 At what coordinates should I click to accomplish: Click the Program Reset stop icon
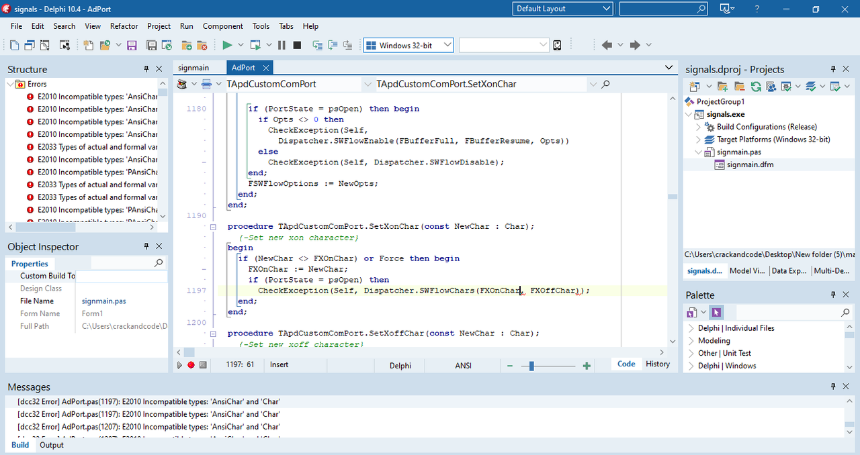pos(297,45)
